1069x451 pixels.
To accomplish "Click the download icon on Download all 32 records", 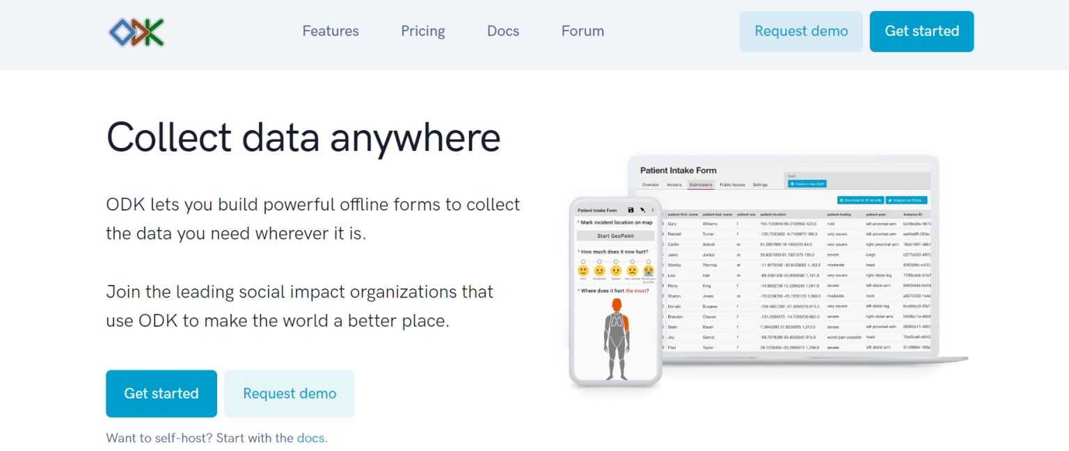I will (x=841, y=200).
